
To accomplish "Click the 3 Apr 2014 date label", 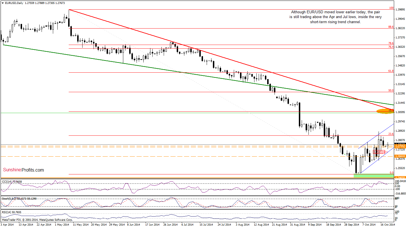I will [x=7, y=224].
